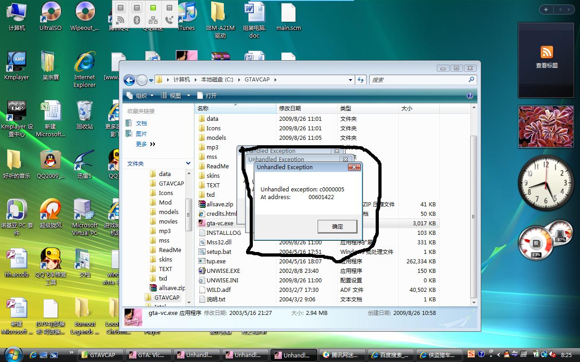
Task: Click 确定 in Unhandled Exception dialog
Action: [x=337, y=226]
